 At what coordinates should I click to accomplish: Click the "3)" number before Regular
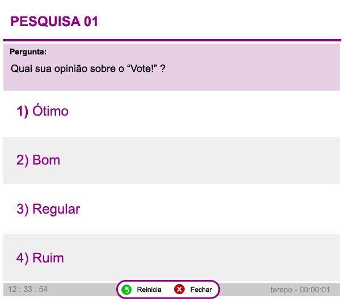23,209
